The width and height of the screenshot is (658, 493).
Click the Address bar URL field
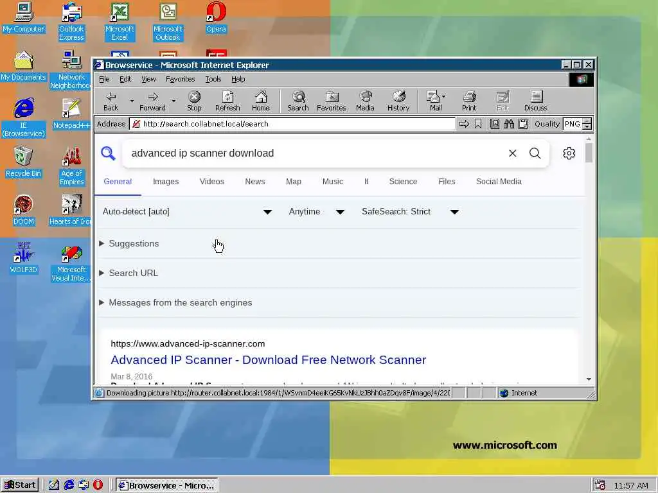point(292,124)
